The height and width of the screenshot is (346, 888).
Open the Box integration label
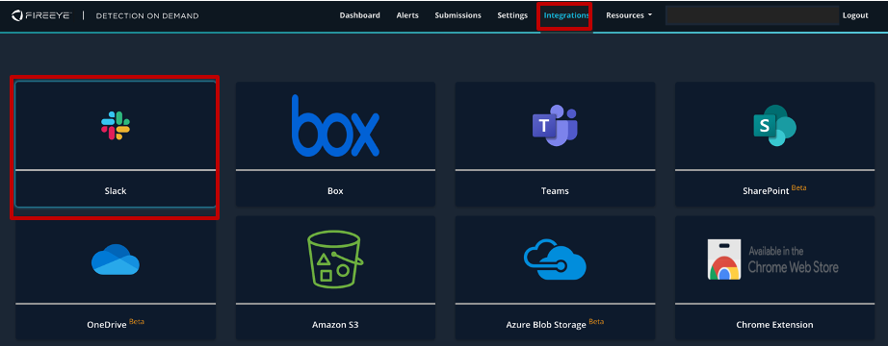coord(335,191)
